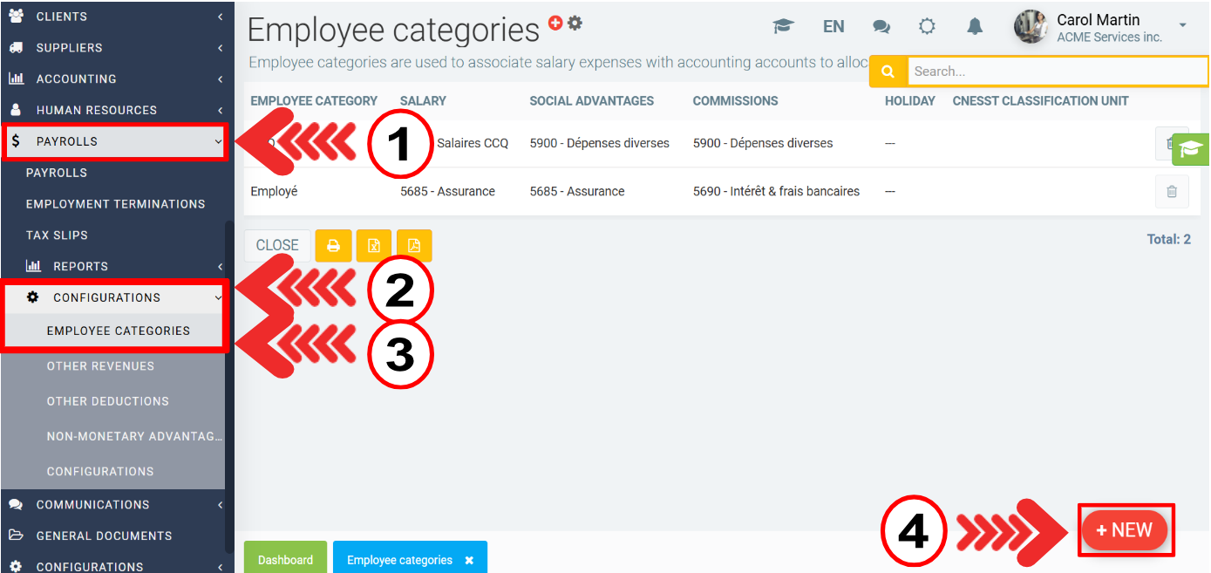Screen dimensions: 1211x573
Task: Click the red + NEW button
Action: pyautogui.click(x=1124, y=530)
